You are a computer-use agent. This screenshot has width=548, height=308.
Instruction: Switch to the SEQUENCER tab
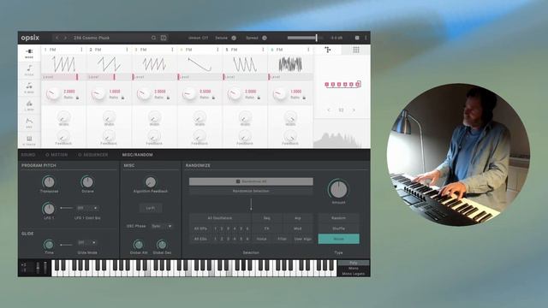(96, 155)
